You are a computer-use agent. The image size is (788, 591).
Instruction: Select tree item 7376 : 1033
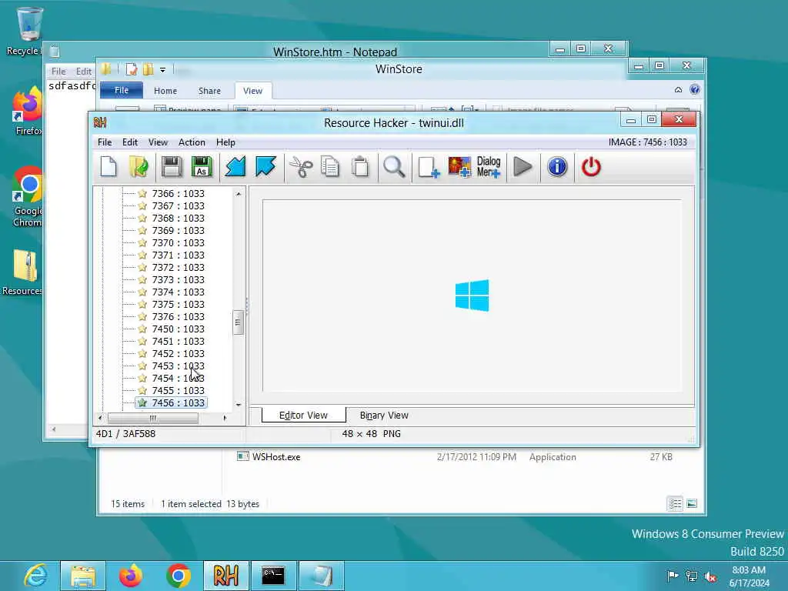(178, 316)
